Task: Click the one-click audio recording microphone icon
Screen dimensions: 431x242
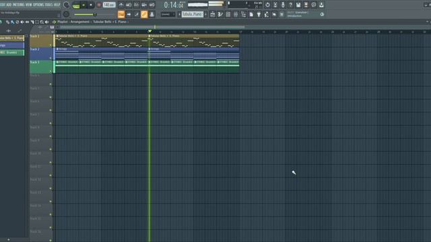Action: [x=283, y=5]
